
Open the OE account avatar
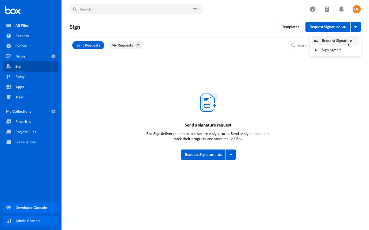tap(356, 9)
